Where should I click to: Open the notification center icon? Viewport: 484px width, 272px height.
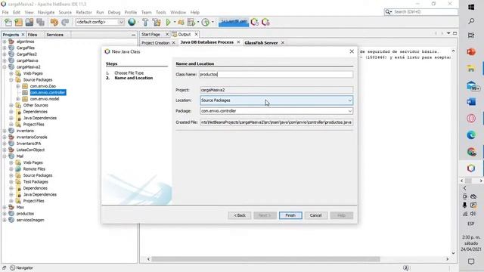pos(471,261)
